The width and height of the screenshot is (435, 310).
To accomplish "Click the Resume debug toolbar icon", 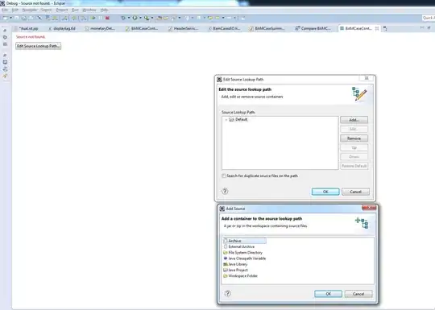I will tap(93, 18).
